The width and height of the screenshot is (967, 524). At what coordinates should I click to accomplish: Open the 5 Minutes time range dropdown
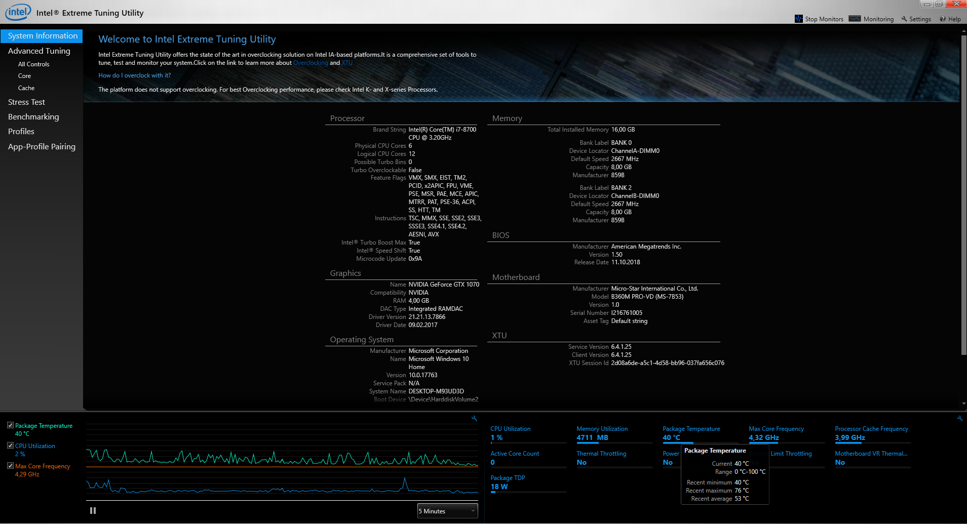tap(447, 511)
